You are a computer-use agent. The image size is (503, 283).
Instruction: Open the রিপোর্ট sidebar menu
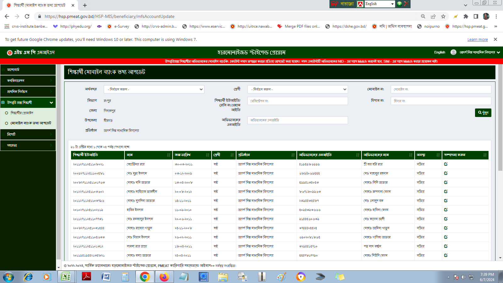28,134
